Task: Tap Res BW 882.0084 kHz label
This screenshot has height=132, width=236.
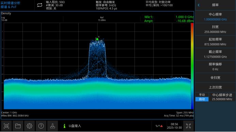Action: click(15, 116)
